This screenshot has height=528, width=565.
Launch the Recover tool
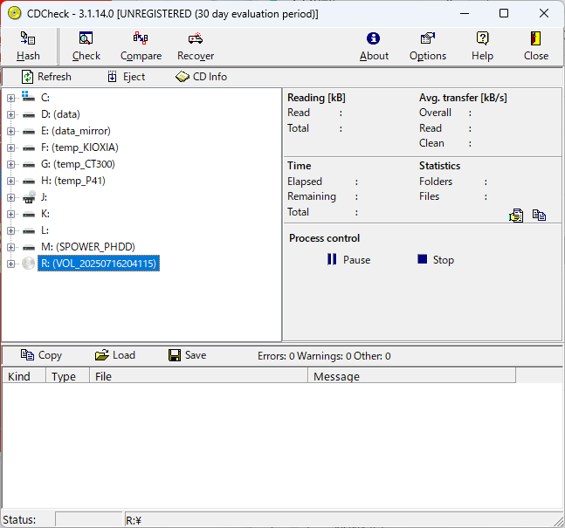[196, 39]
